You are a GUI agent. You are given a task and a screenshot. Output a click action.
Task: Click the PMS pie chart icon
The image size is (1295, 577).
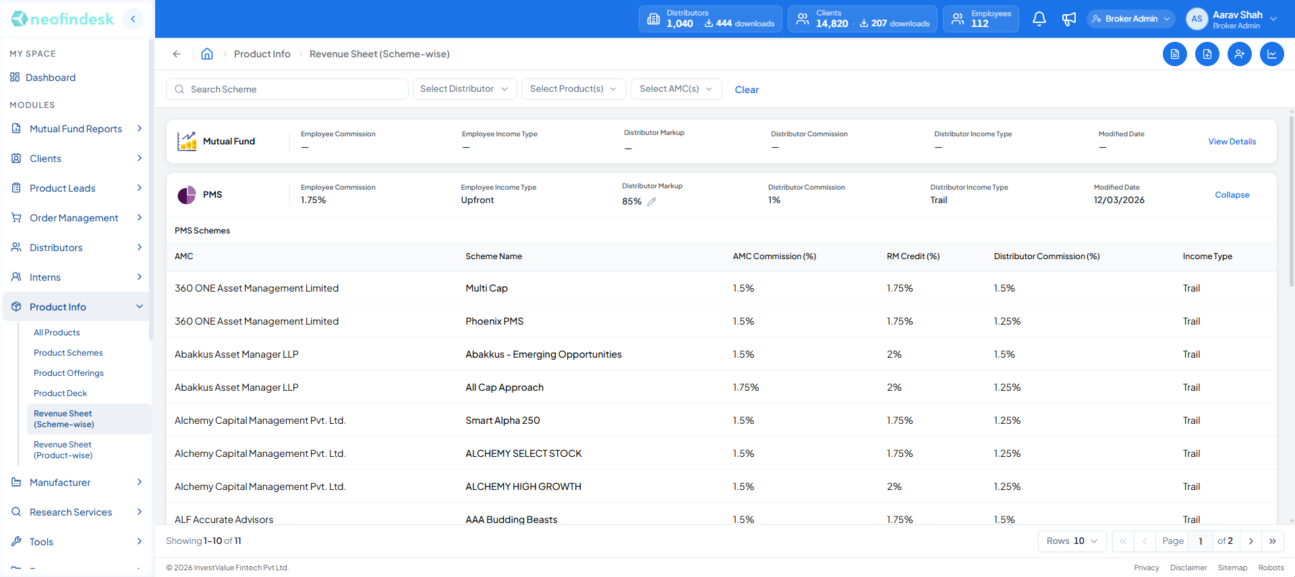point(187,195)
